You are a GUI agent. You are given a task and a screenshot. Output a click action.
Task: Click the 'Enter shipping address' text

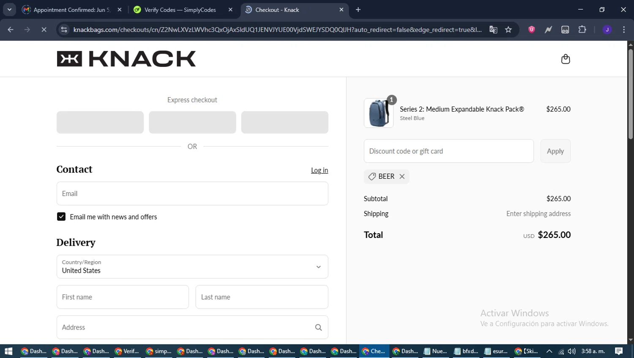(538, 214)
